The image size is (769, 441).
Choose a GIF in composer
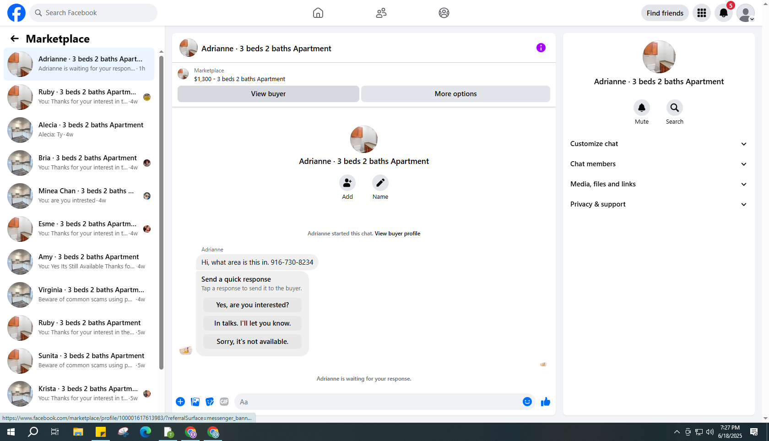click(x=224, y=402)
